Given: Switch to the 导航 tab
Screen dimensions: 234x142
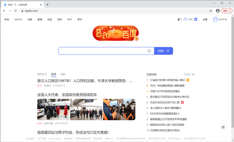Looking at the screenshot, I should pos(63,74).
